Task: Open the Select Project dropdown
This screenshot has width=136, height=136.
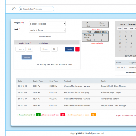Action: click(x=47, y=24)
